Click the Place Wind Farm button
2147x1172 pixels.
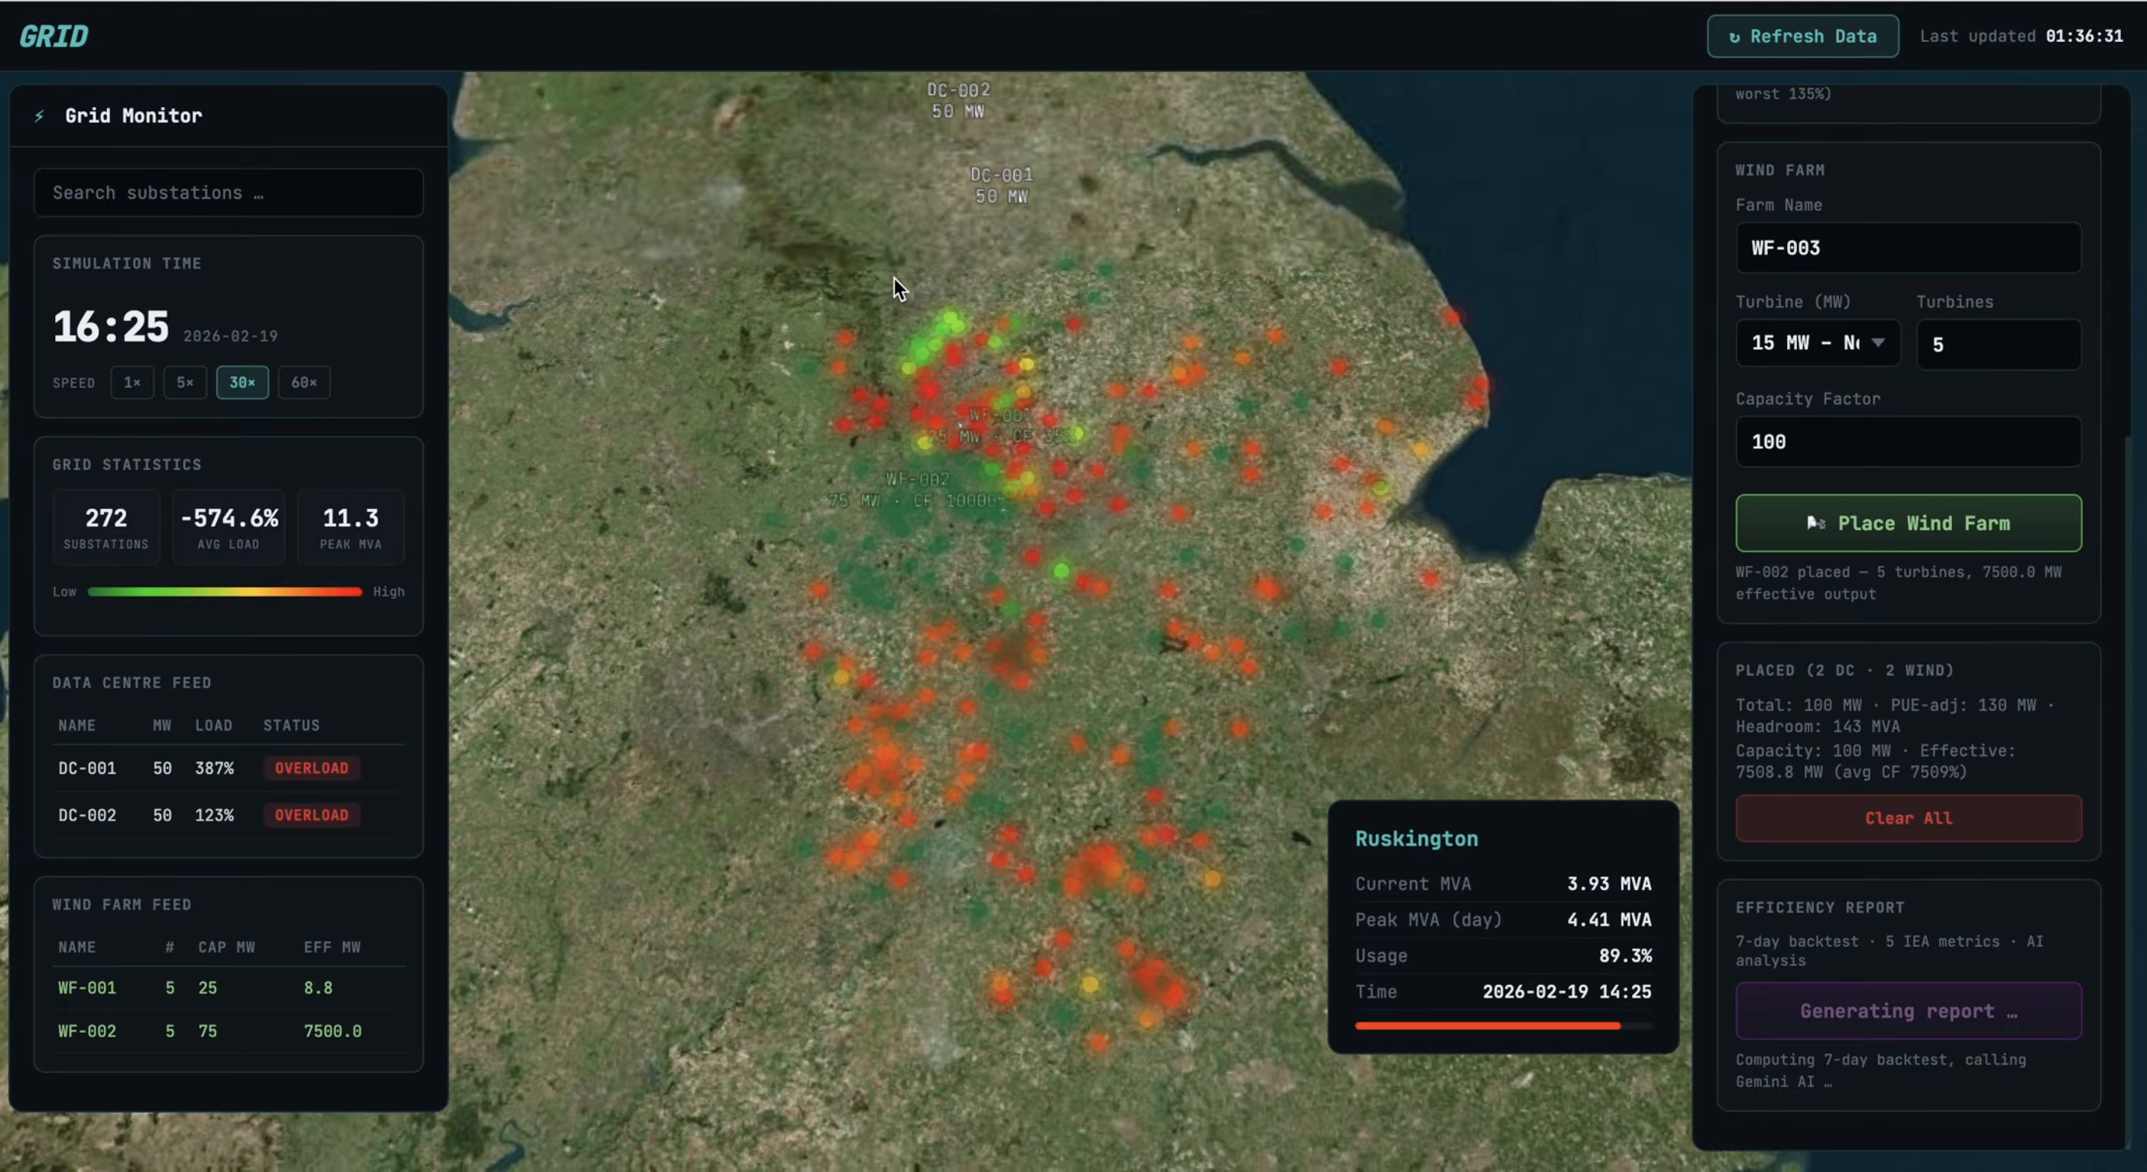tap(1908, 523)
